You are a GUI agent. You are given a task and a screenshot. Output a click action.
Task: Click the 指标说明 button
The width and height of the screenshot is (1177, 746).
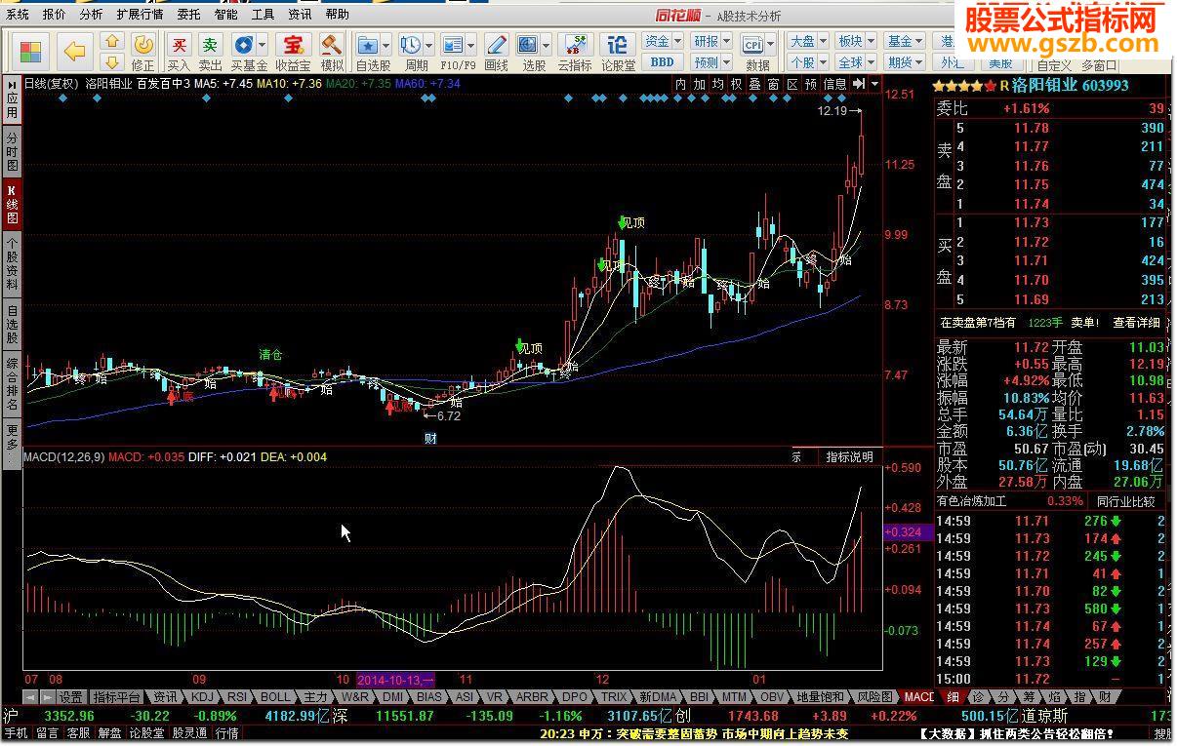click(849, 456)
